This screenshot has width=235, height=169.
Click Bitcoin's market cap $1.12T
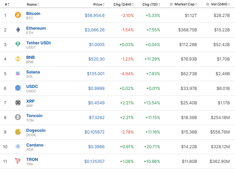coord(191,15)
